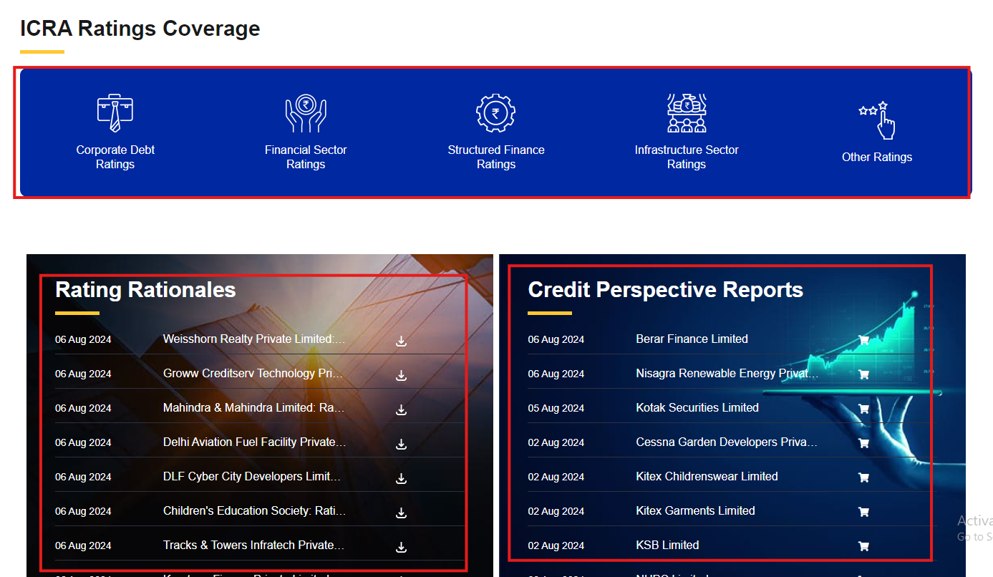Download the Mahindra & Mahindra rationale

pyautogui.click(x=401, y=409)
